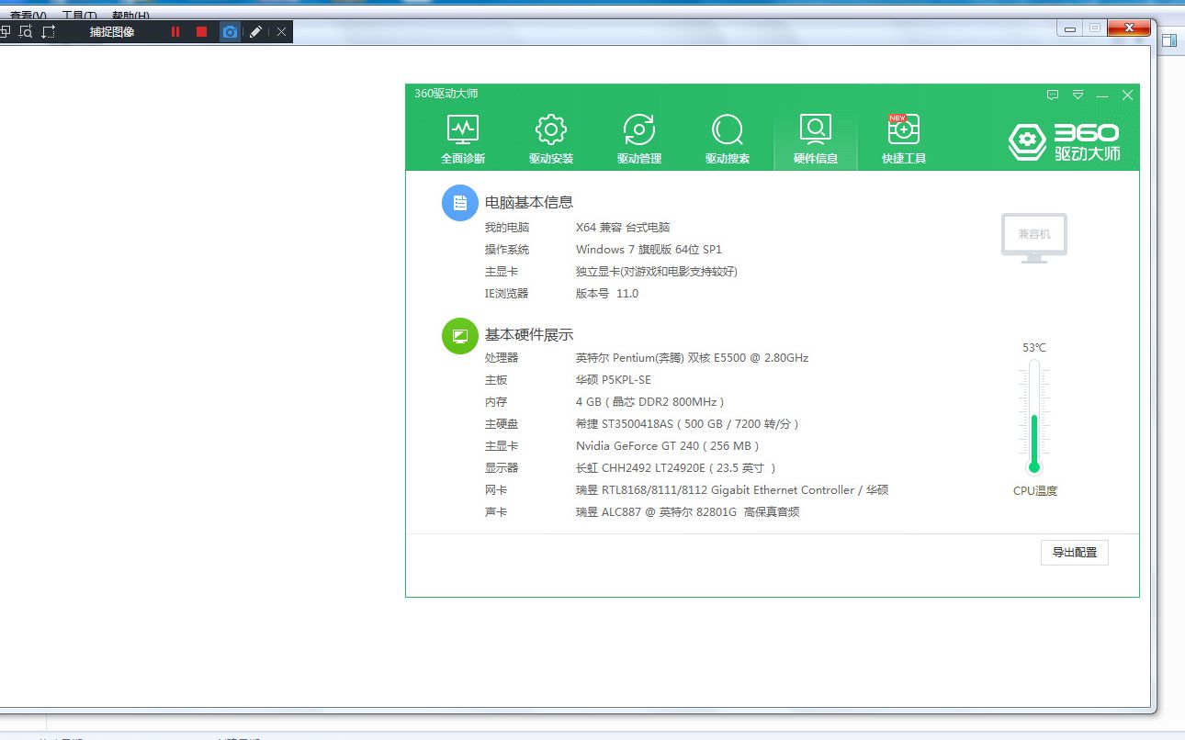Click the feedback speech bubble icon in 360驱动大师
This screenshot has width=1185, height=740.
point(1053,95)
